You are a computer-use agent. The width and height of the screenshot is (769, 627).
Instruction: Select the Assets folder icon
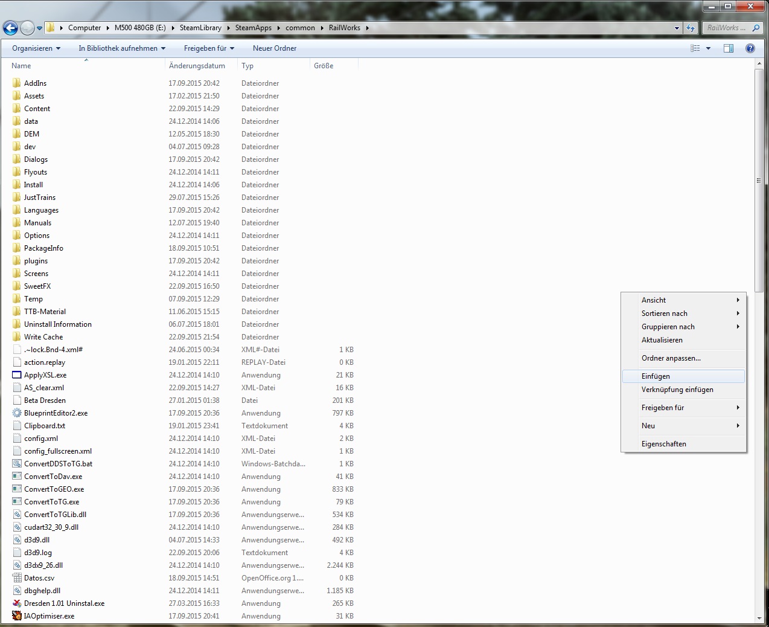tap(16, 96)
